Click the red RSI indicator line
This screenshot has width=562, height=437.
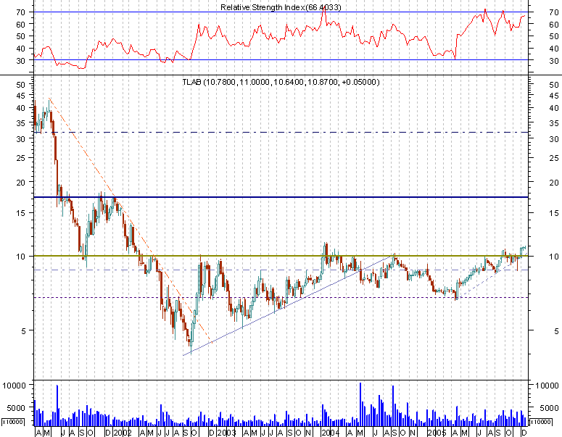(281, 38)
